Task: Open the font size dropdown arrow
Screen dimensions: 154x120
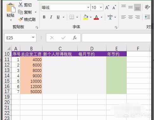Action: coord(101,8)
